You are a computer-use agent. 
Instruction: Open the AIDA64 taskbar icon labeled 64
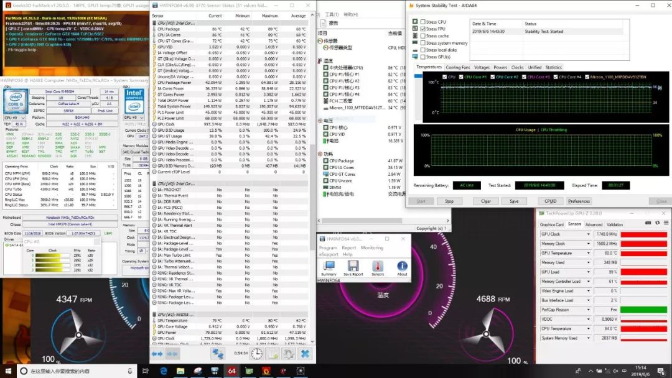[231, 371]
